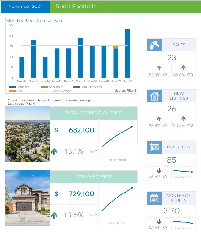Viewport: 201px width, 239px height.
Task: Click the Detached blue legend swatch
Action: (x=12, y=87)
